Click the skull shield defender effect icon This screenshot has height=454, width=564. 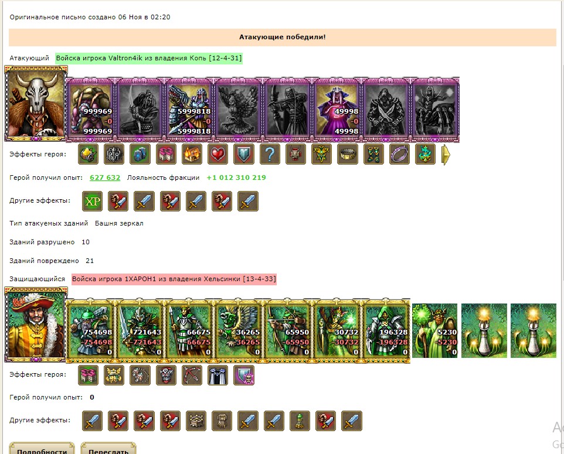(244, 376)
